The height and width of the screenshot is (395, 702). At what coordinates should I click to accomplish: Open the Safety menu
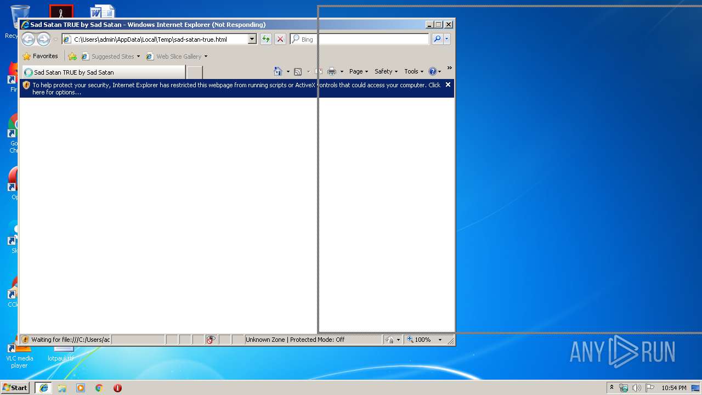point(386,71)
